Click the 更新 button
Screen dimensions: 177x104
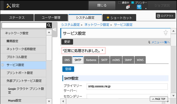(67, 42)
